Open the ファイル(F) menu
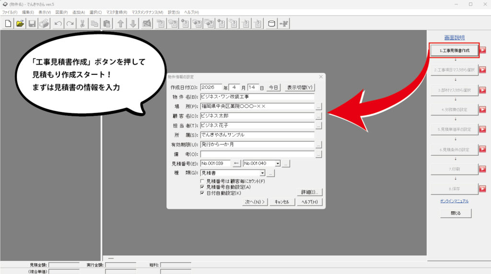The width and height of the screenshot is (491, 274). pyautogui.click(x=10, y=12)
